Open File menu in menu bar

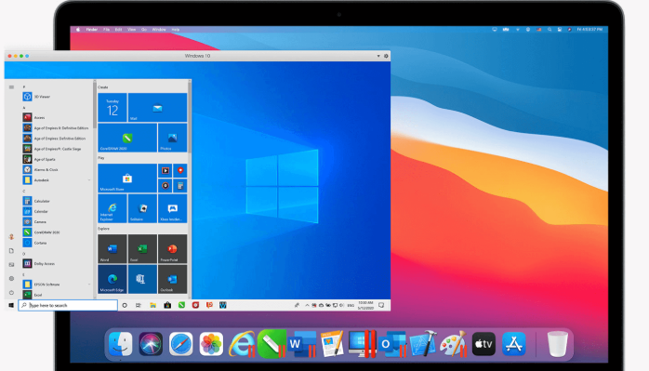(x=106, y=30)
